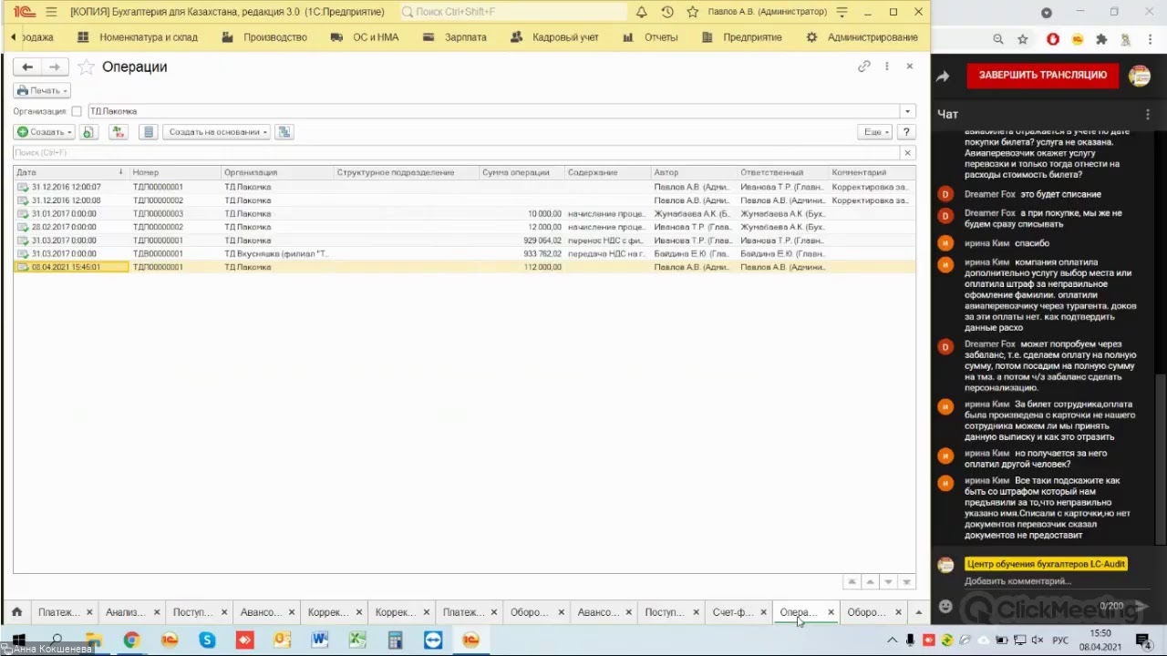Image resolution: width=1167 pixels, height=656 pixels.
Task: Close the Операции form
Action: (909, 66)
